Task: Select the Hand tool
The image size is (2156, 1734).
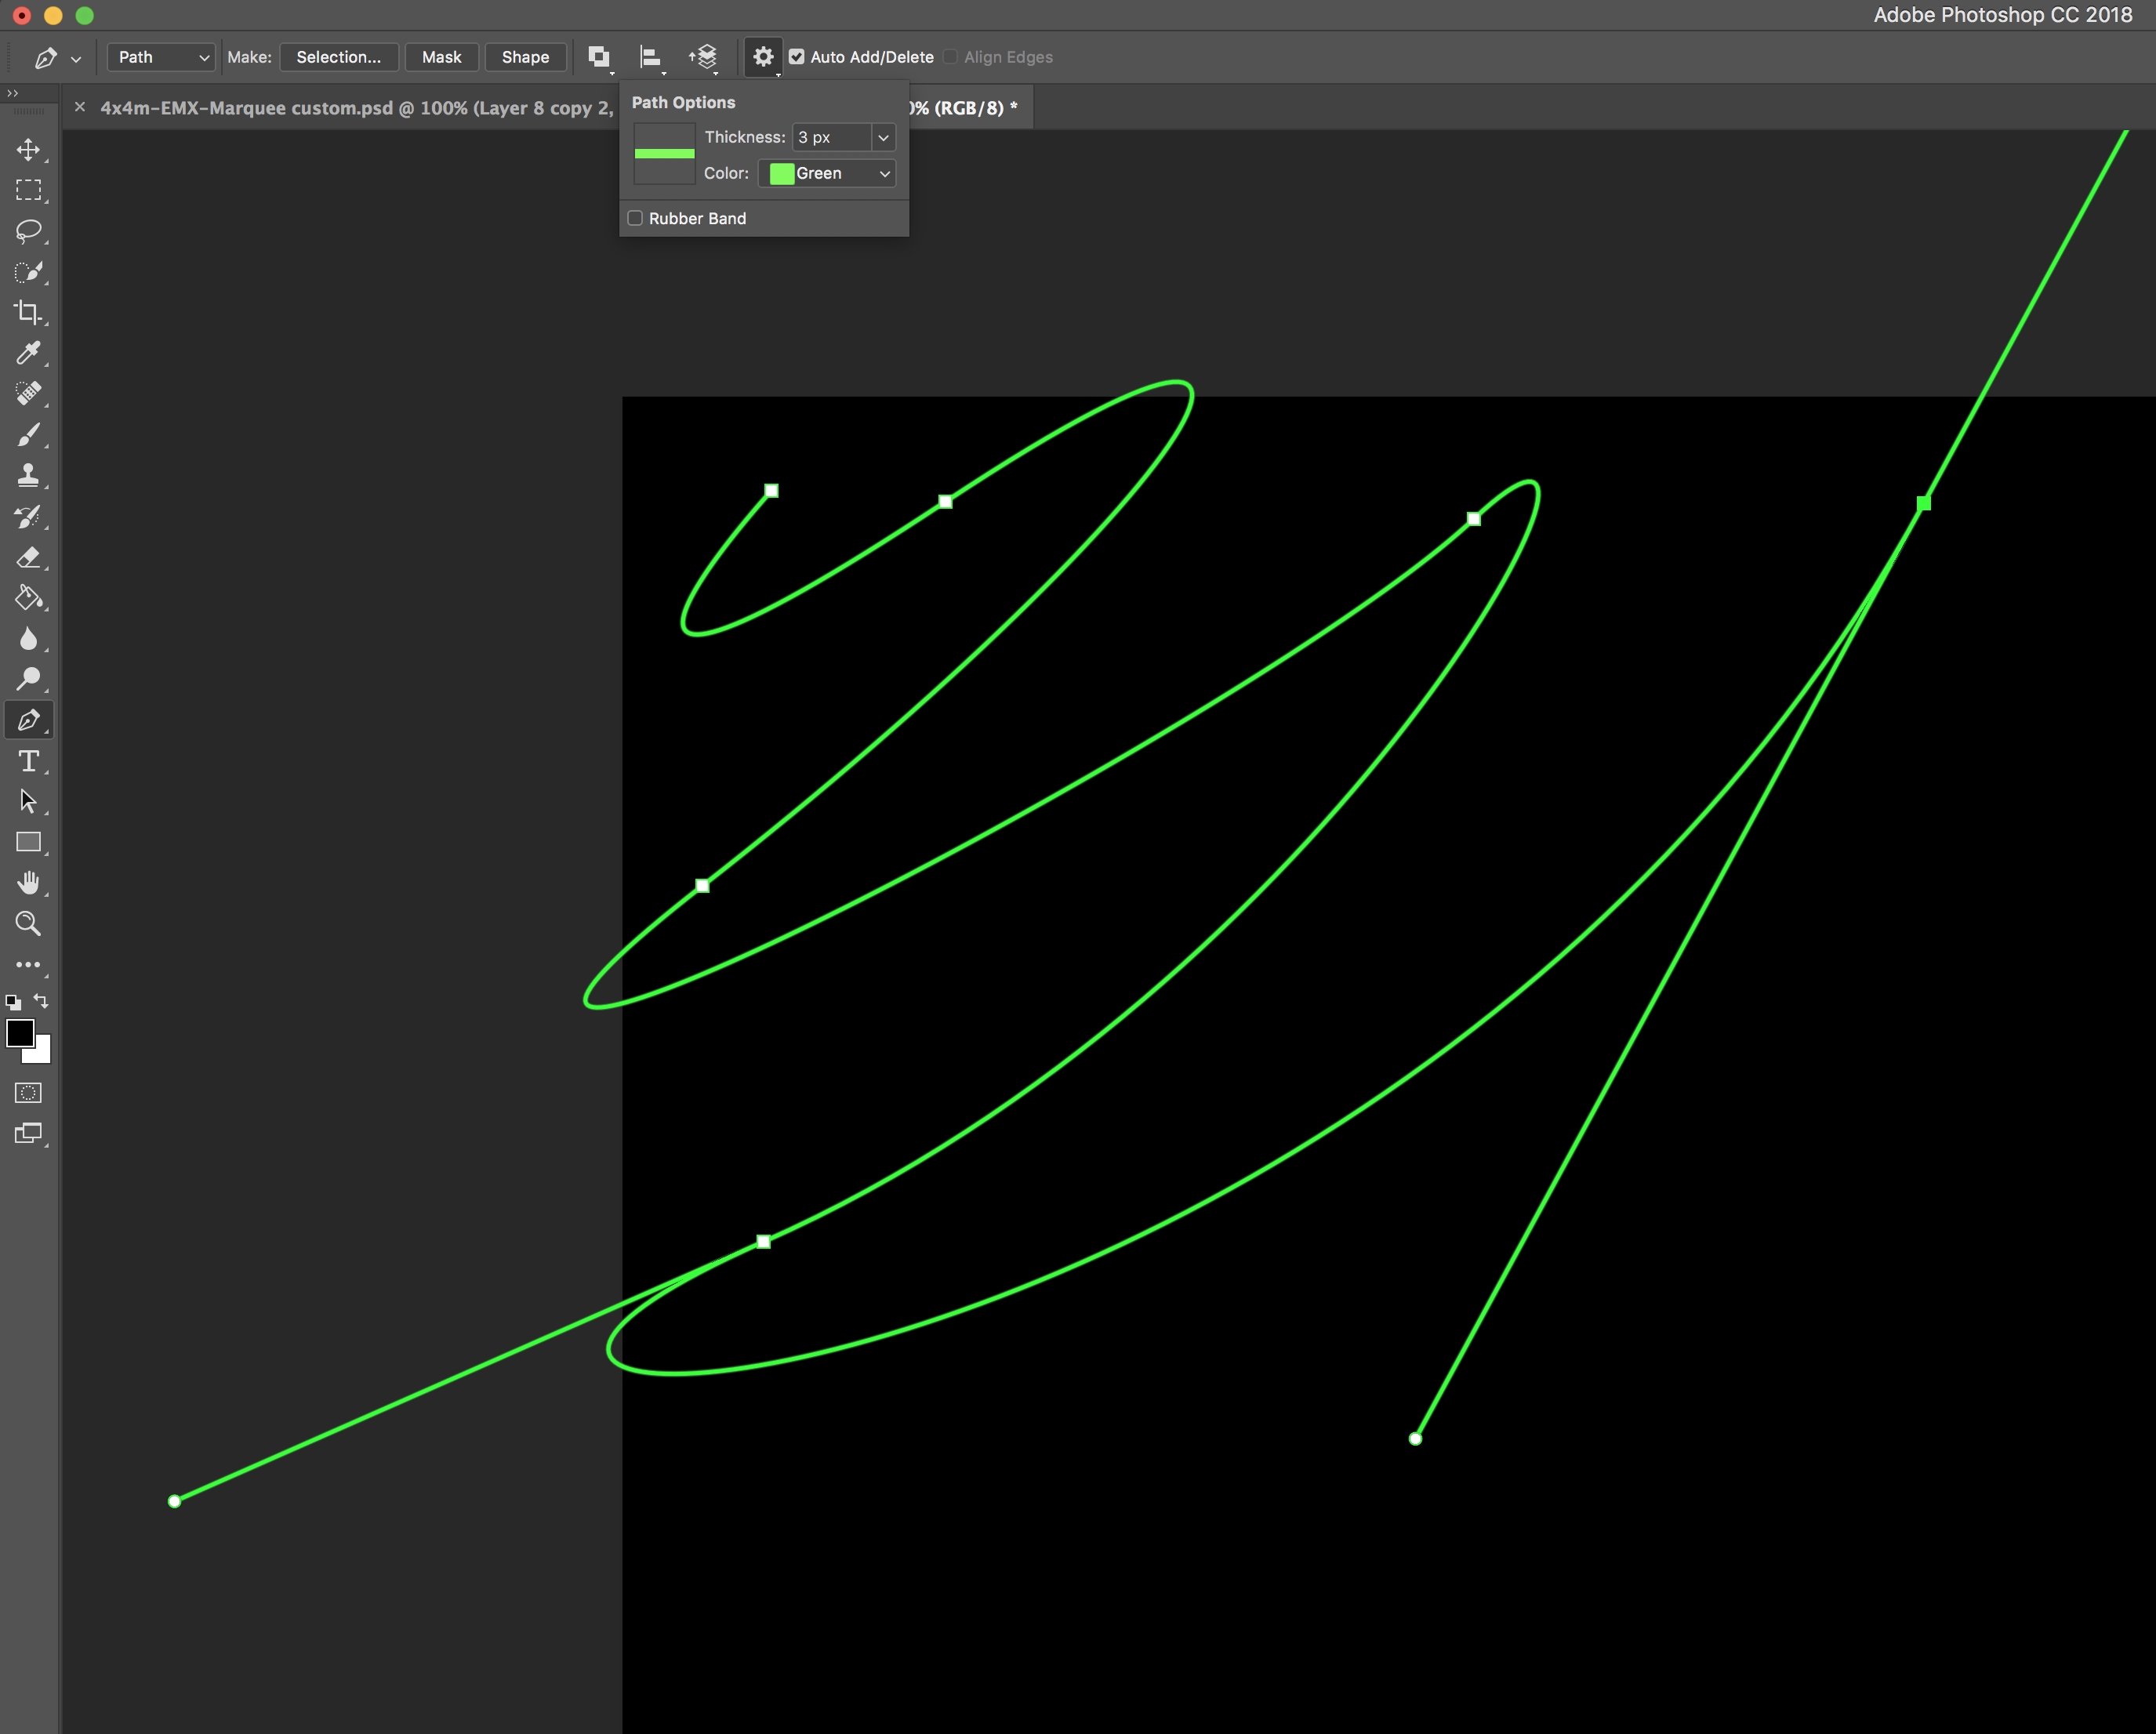Action: click(x=28, y=883)
